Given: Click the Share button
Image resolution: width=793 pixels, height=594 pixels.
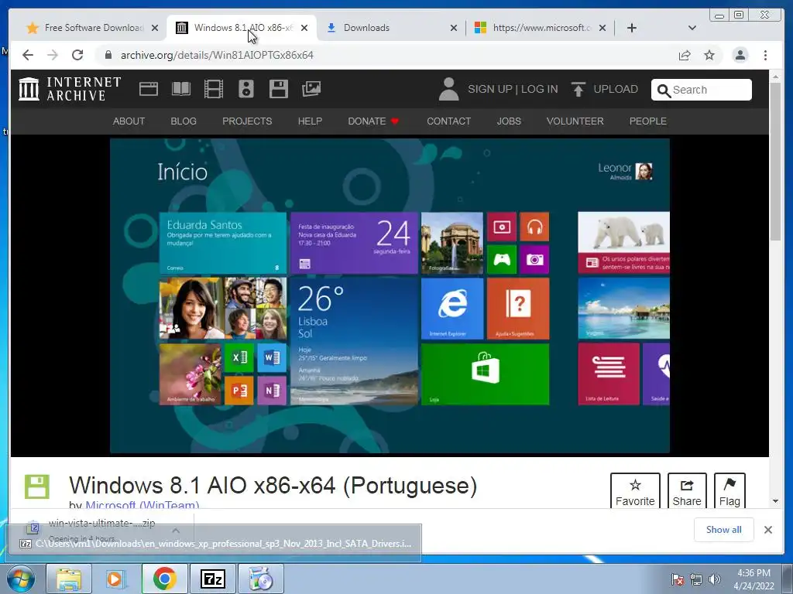Looking at the screenshot, I should point(687,491).
